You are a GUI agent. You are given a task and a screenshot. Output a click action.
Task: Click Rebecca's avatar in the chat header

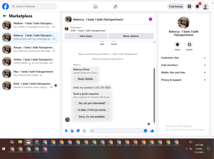click(x=68, y=19)
